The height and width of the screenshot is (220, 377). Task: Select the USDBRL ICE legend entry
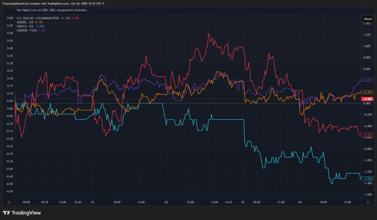pyautogui.click(x=28, y=22)
